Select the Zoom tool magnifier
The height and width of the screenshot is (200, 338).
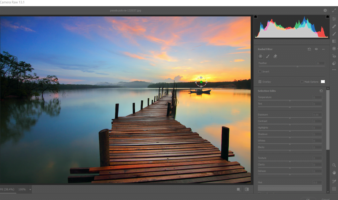pos(334,165)
